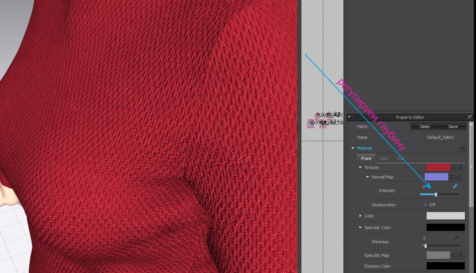Switch to the Back material tab
This screenshot has width=476, height=273.
coord(384,158)
